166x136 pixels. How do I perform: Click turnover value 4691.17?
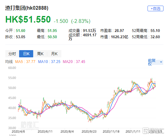point(90,35)
